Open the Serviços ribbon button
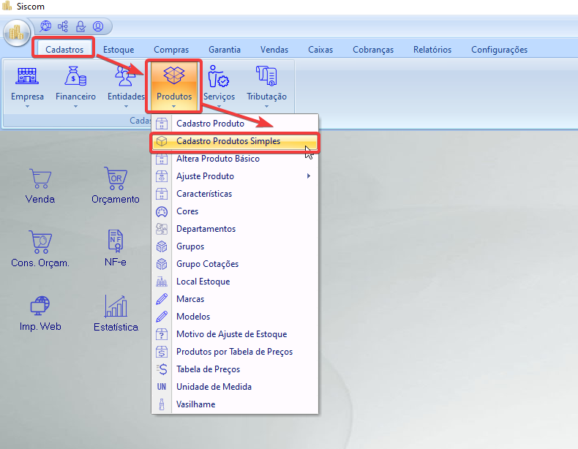This screenshot has height=449, width=578. click(x=219, y=86)
